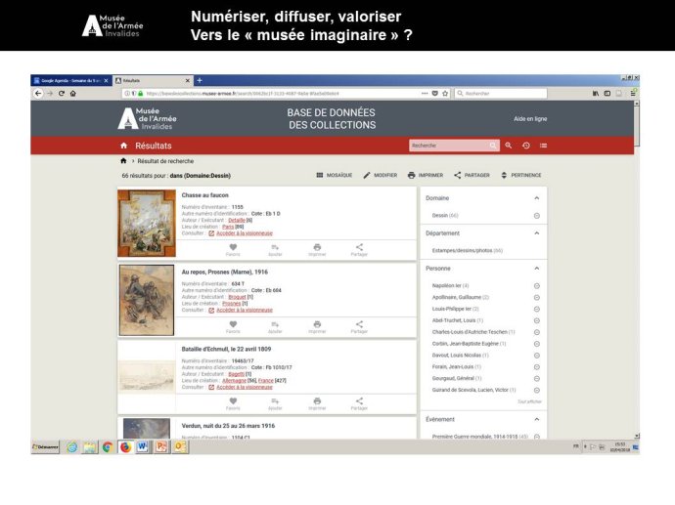
Task: Collapse the Événement facet
Action: (537, 419)
